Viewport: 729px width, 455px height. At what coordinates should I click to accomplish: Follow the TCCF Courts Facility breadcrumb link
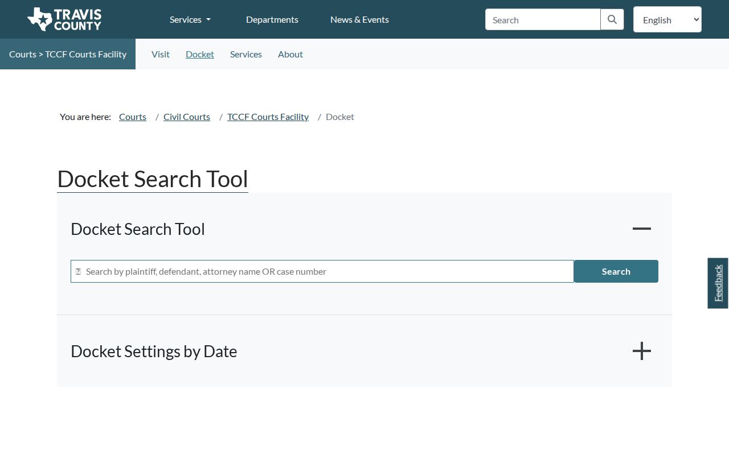point(268,117)
